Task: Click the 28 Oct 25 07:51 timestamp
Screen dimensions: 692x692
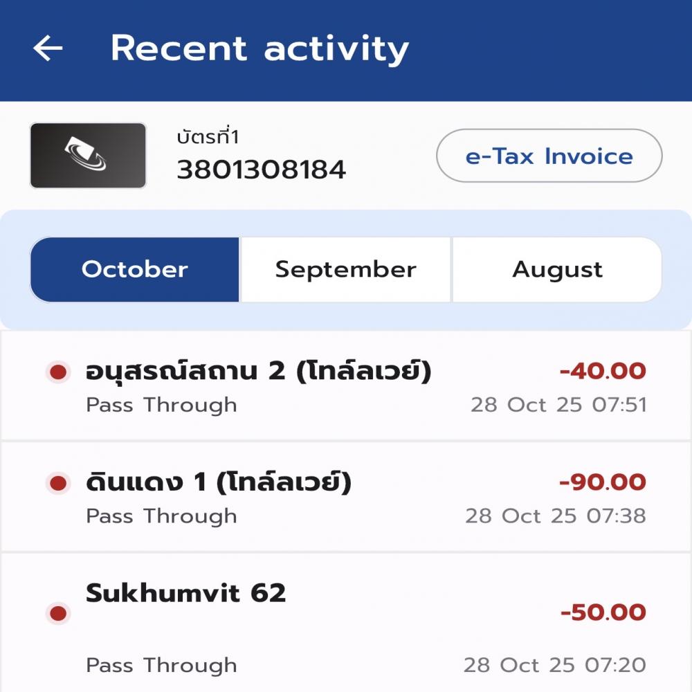Action: [x=558, y=405]
